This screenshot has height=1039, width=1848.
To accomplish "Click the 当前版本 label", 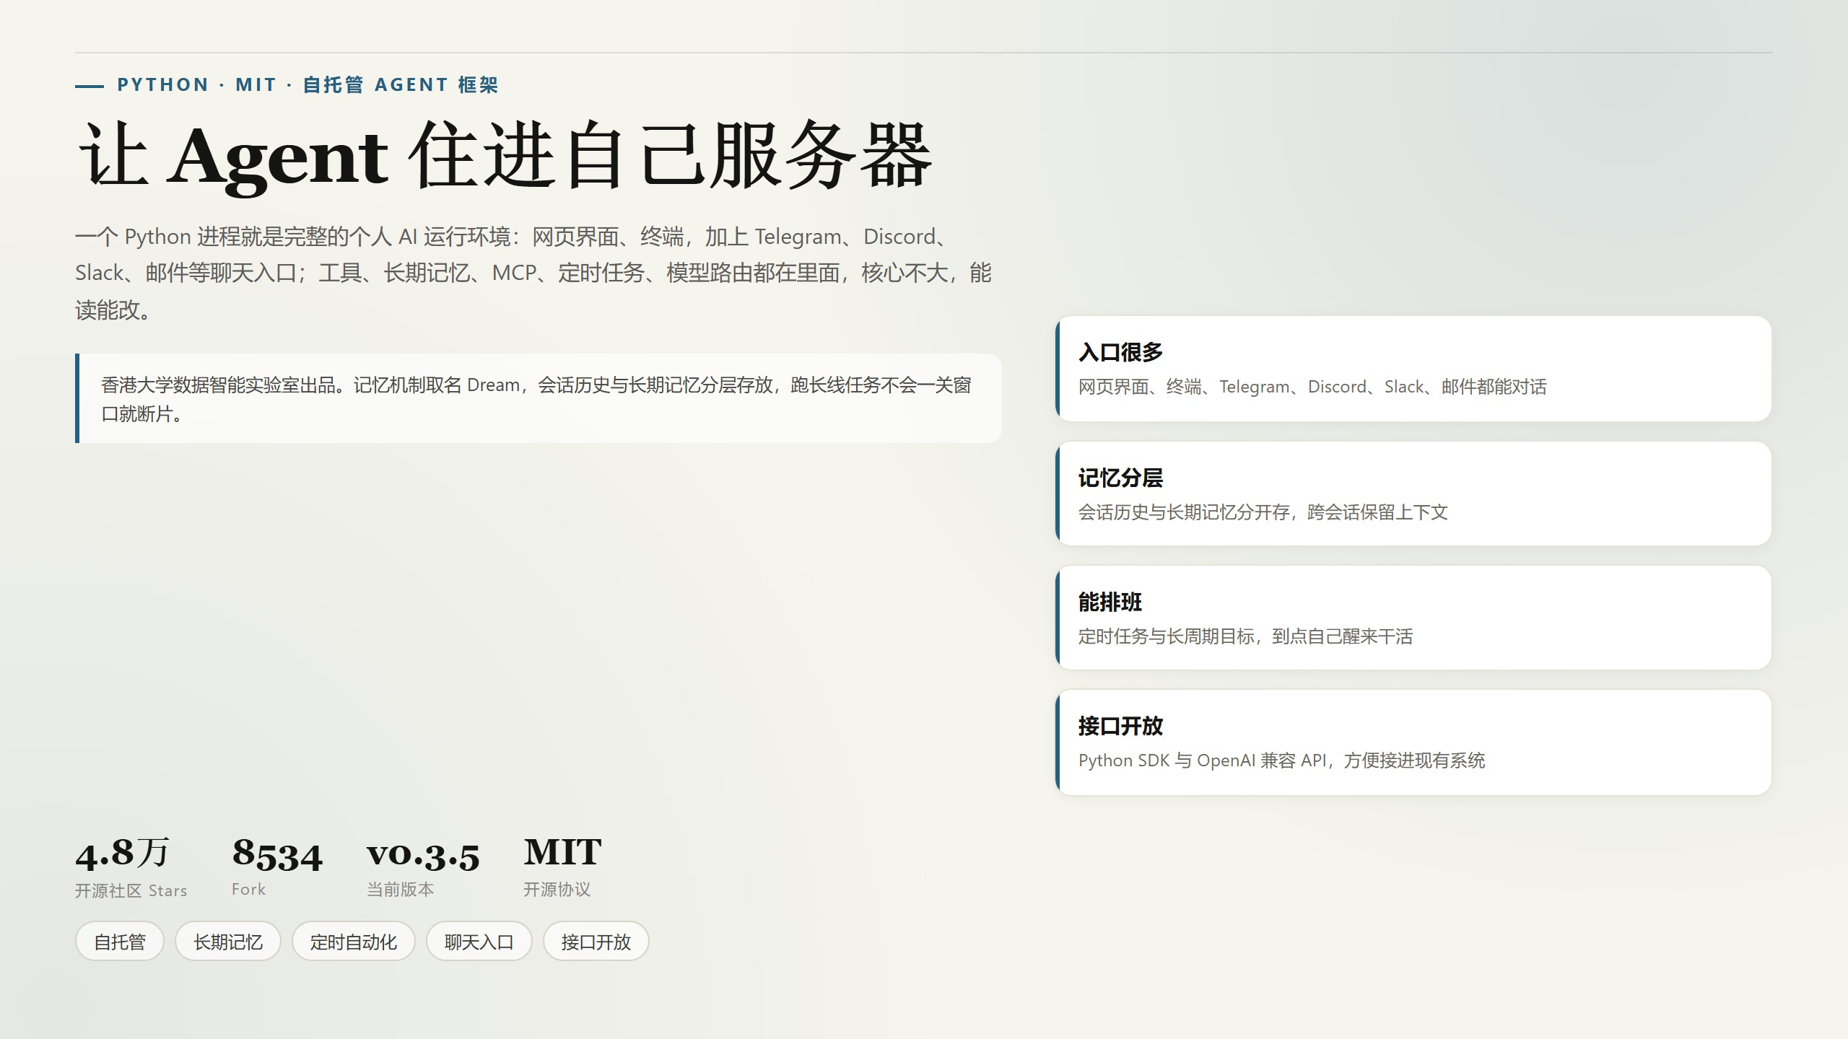I will (x=401, y=890).
